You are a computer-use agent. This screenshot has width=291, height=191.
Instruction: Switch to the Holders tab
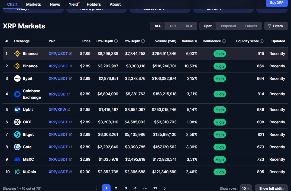coord(94,4)
